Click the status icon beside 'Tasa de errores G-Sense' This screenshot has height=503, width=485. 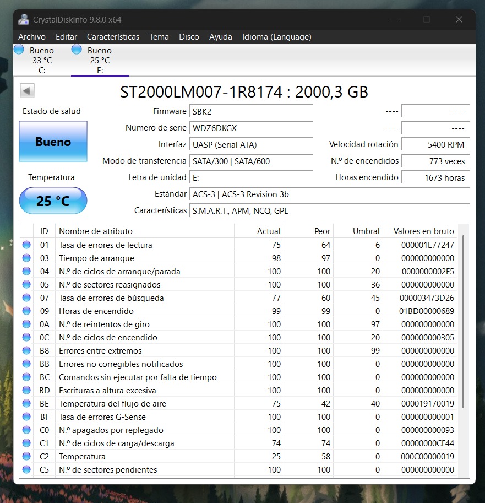point(26,417)
